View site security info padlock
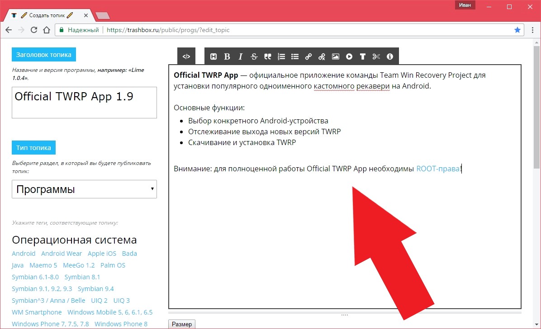 [62, 30]
